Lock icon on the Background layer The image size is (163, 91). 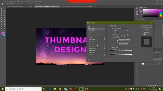pos(160,64)
